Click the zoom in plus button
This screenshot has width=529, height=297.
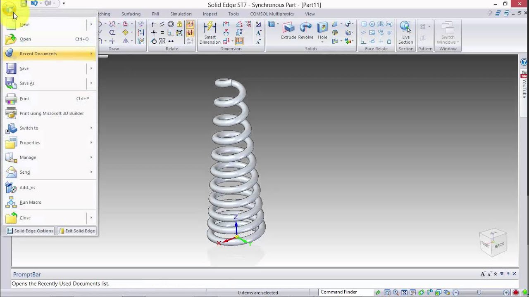click(x=506, y=292)
